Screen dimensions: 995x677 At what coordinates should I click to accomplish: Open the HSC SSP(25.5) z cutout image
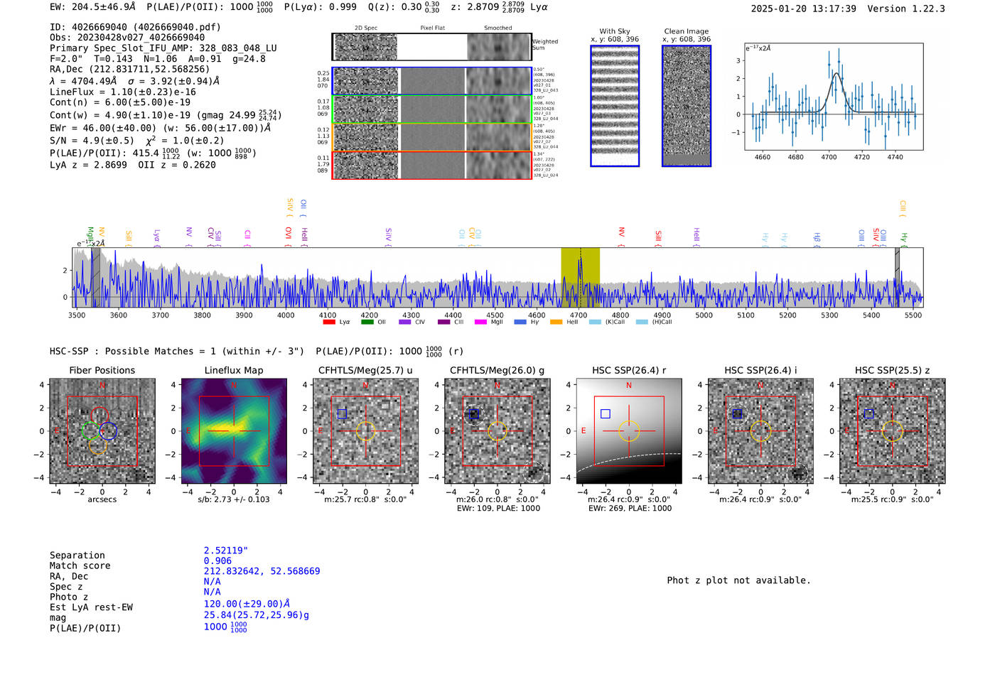pyautogui.click(x=893, y=431)
